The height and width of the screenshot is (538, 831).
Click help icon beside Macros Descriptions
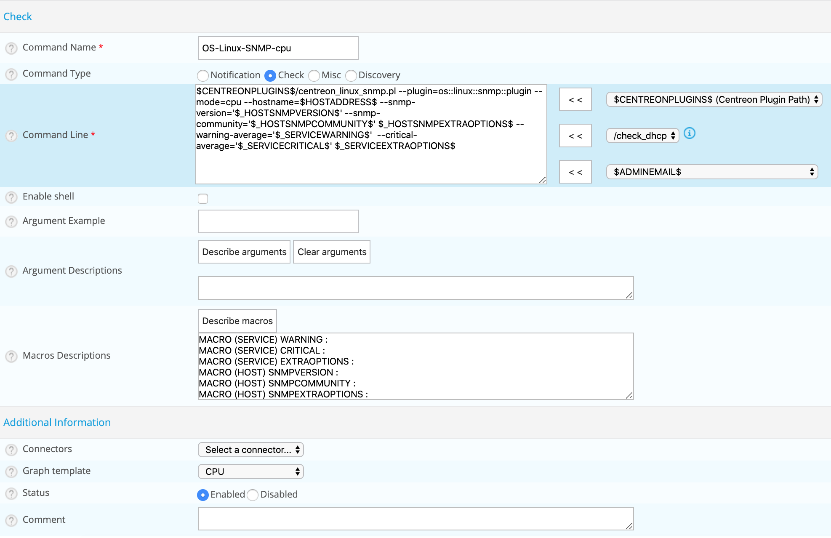11,356
